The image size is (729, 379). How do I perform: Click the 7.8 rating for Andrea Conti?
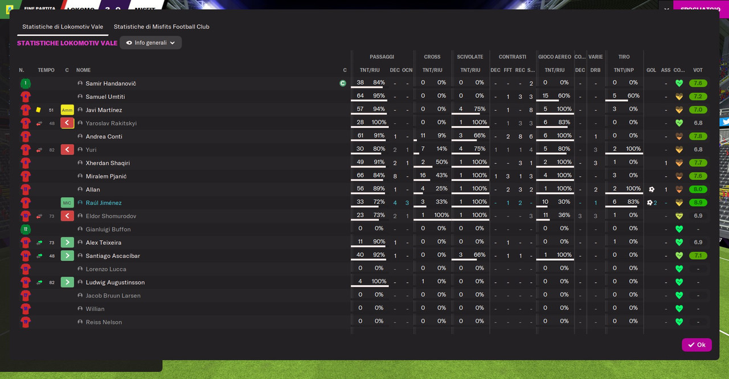(x=698, y=136)
